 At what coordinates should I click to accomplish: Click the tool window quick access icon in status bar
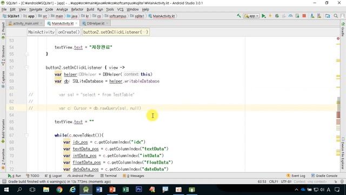click(x=4, y=181)
